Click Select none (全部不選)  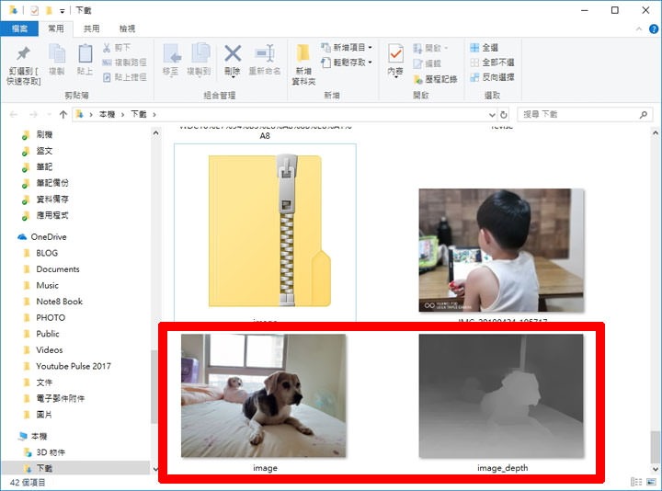coord(492,63)
